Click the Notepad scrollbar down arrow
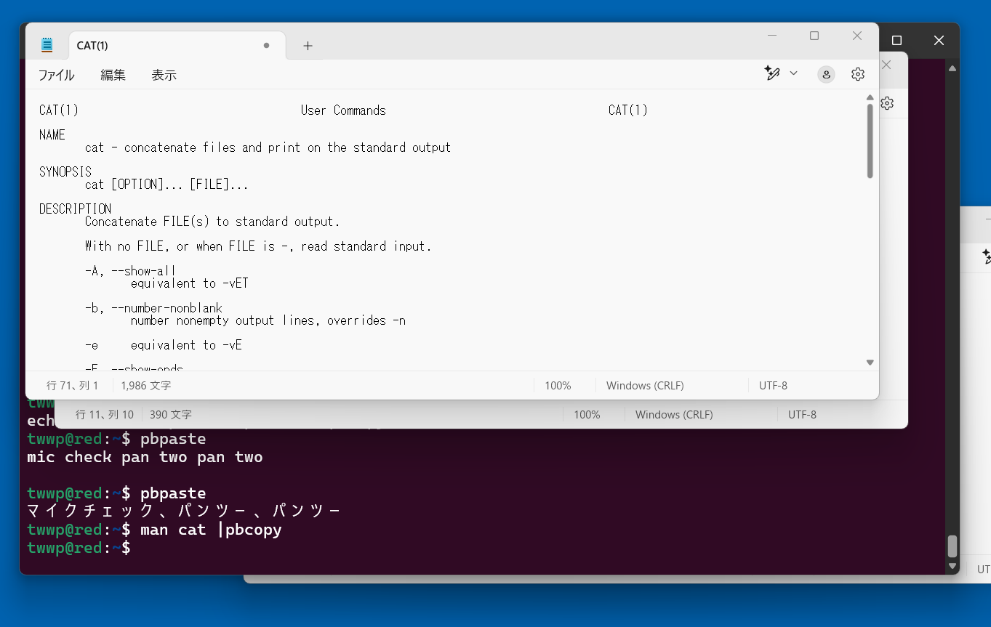The width and height of the screenshot is (991, 627). click(870, 363)
